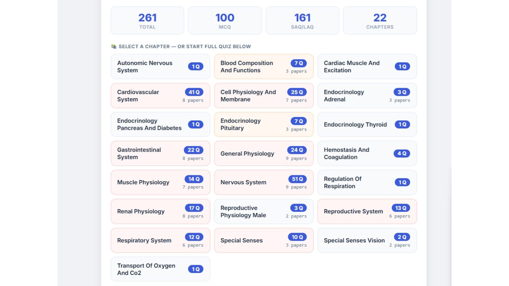
Task: Open Transport Of Oxygen And Co2 chapter
Action: 160,269
